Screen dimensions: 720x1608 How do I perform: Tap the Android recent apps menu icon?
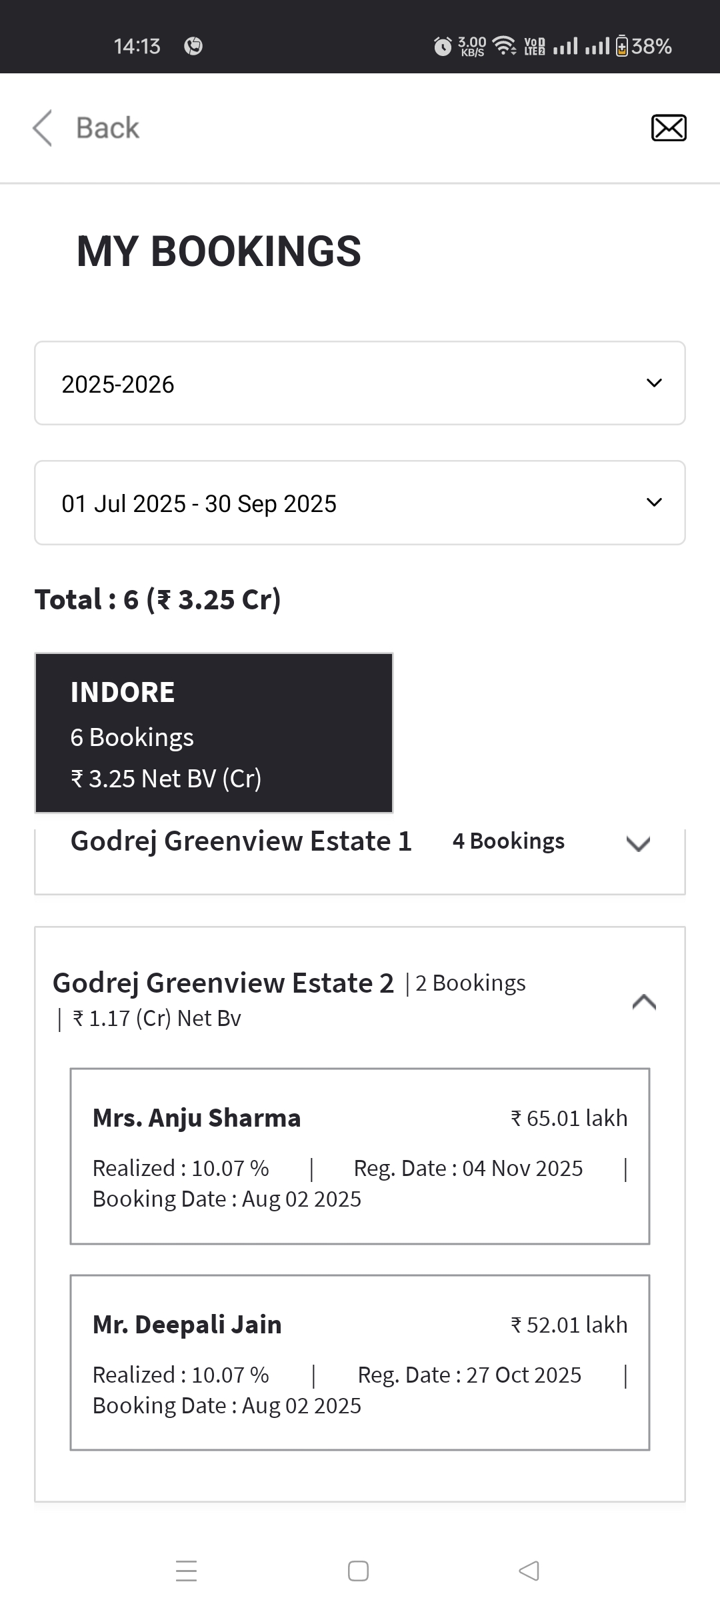(x=186, y=1571)
